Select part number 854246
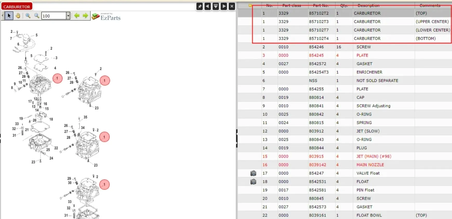This screenshot has width=452, height=219. click(316, 47)
